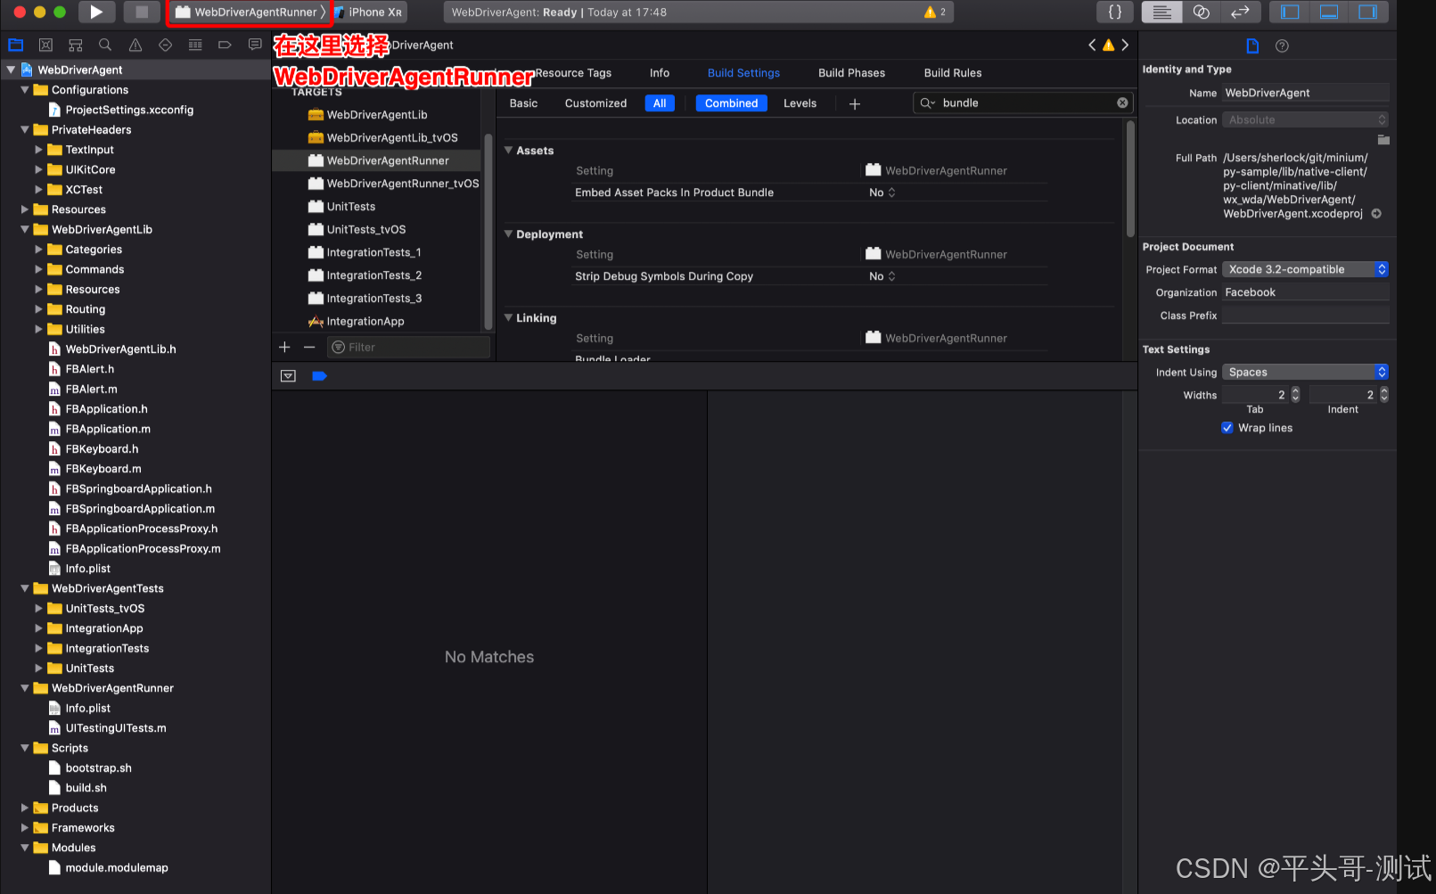Collapse the Linking settings section
Image resolution: width=1436 pixels, height=894 pixels.
click(508, 318)
